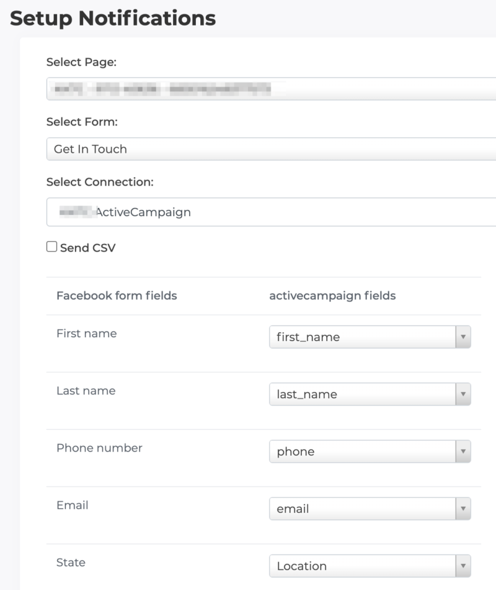Click the first_name dropdown arrow icon
Image resolution: width=496 pixels, height=590 pixels.
tap(463, 337)
